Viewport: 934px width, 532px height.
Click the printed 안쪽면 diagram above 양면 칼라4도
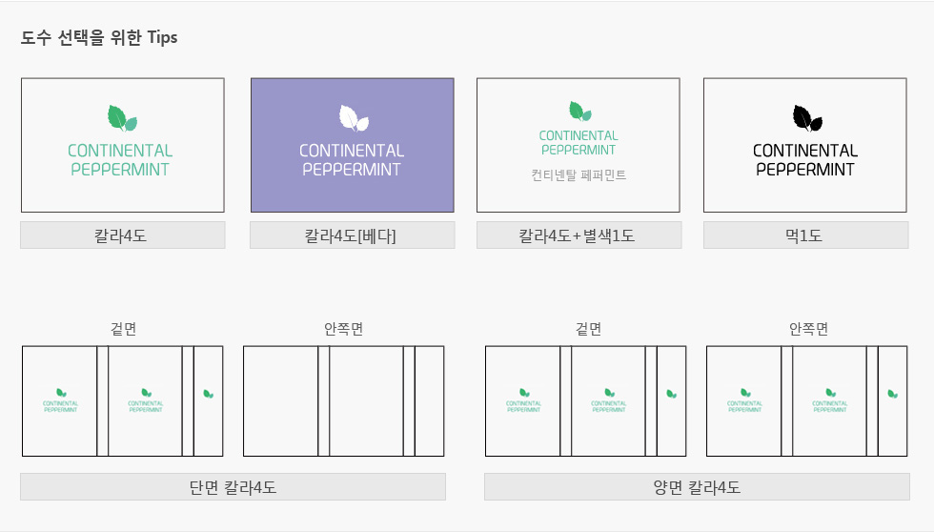(x=806, y=401)
